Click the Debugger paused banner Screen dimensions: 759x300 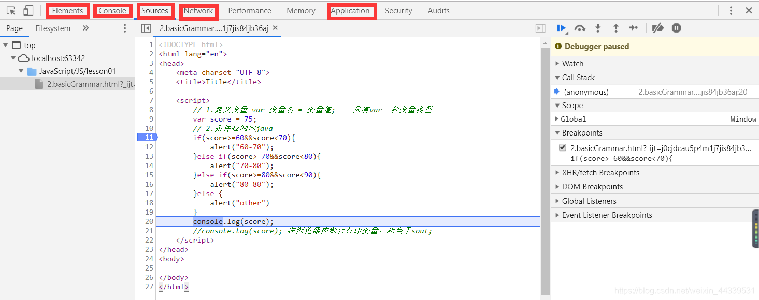pos(655,46)
